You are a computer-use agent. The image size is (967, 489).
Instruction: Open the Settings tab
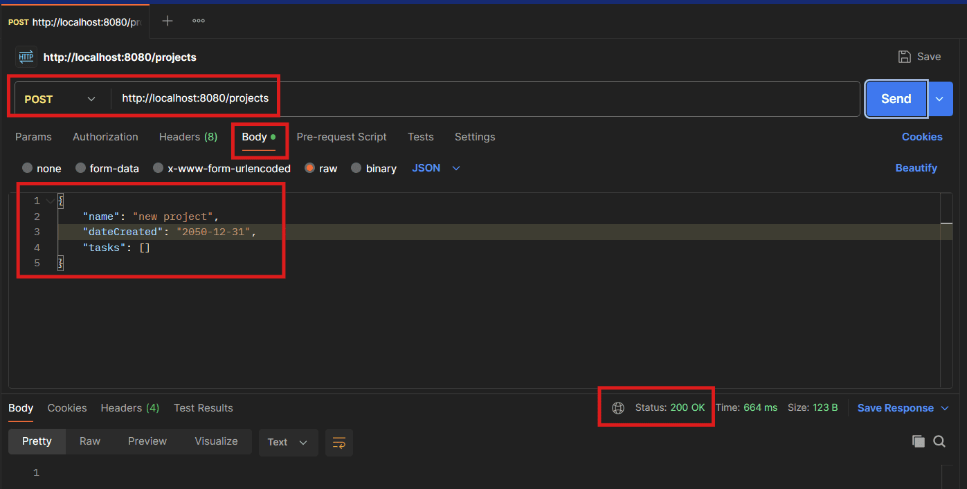coord(475,137)
